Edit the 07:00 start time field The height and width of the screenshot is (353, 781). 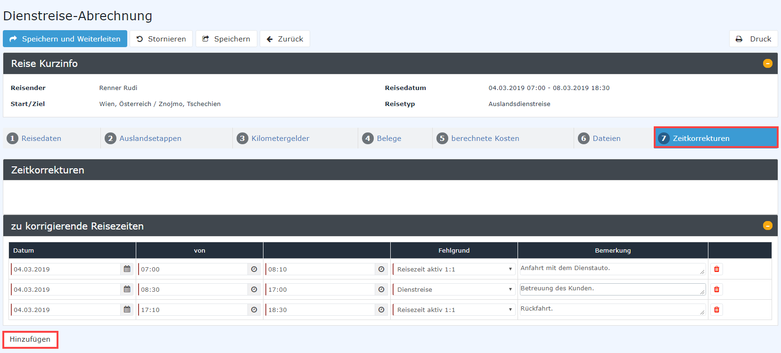pos(193,269)
